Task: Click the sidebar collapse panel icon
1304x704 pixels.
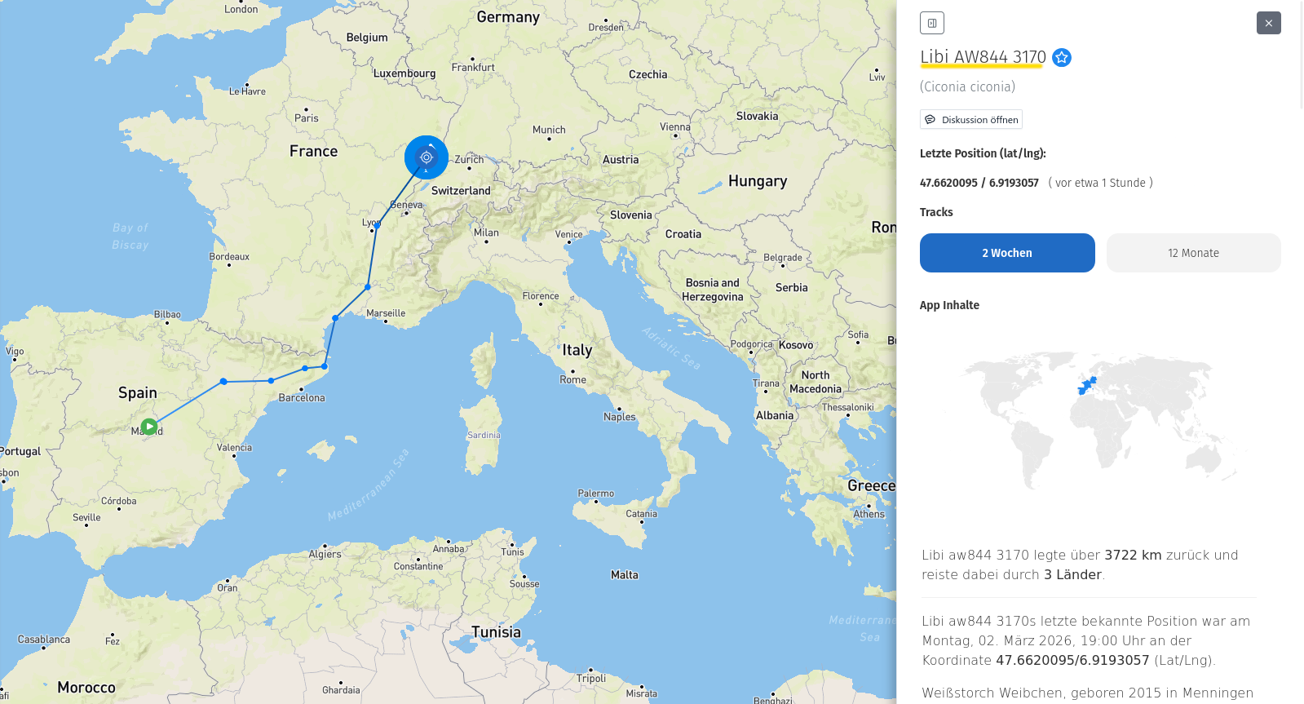Action: click(931, 23)
